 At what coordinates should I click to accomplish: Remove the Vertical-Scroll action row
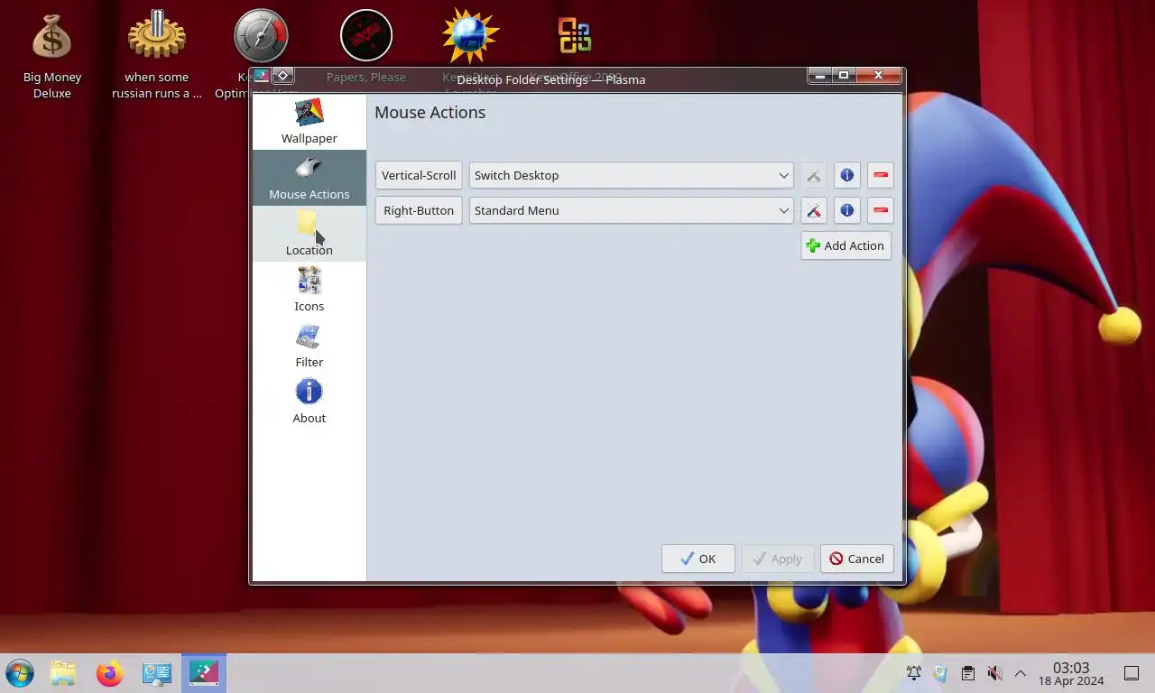point(881,175)
